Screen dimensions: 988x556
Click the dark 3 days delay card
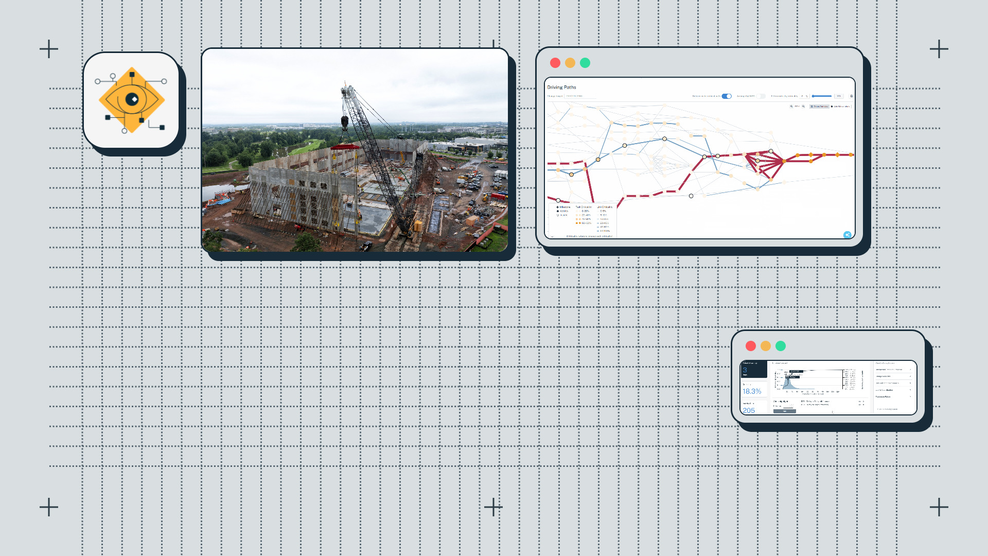click(x=754, y=369)
